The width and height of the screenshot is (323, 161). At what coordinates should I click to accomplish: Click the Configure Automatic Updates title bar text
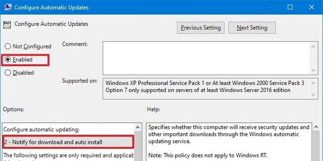pos(51,7)
